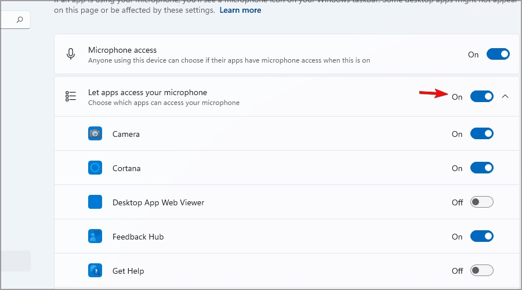Disable the Let apps access your microphone toggle
The height and width of the screenshot is (290, 522).
coord(482,96)
